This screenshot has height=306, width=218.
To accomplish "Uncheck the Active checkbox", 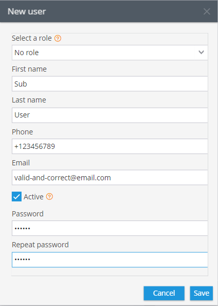I will tap(17, 196).
